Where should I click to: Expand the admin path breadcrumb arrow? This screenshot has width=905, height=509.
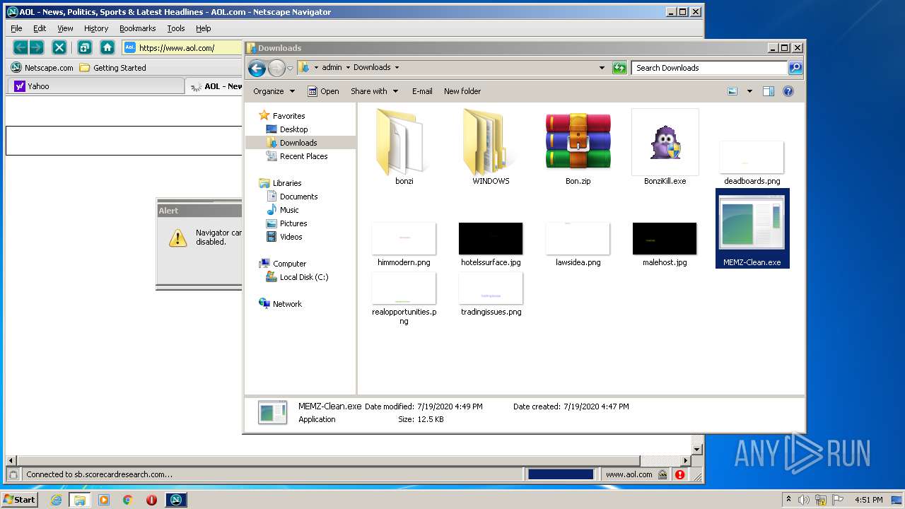point(348,68)
